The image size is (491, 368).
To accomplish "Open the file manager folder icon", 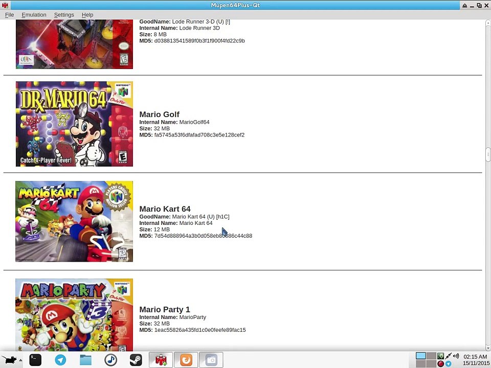I will click(x=85, y=360).
